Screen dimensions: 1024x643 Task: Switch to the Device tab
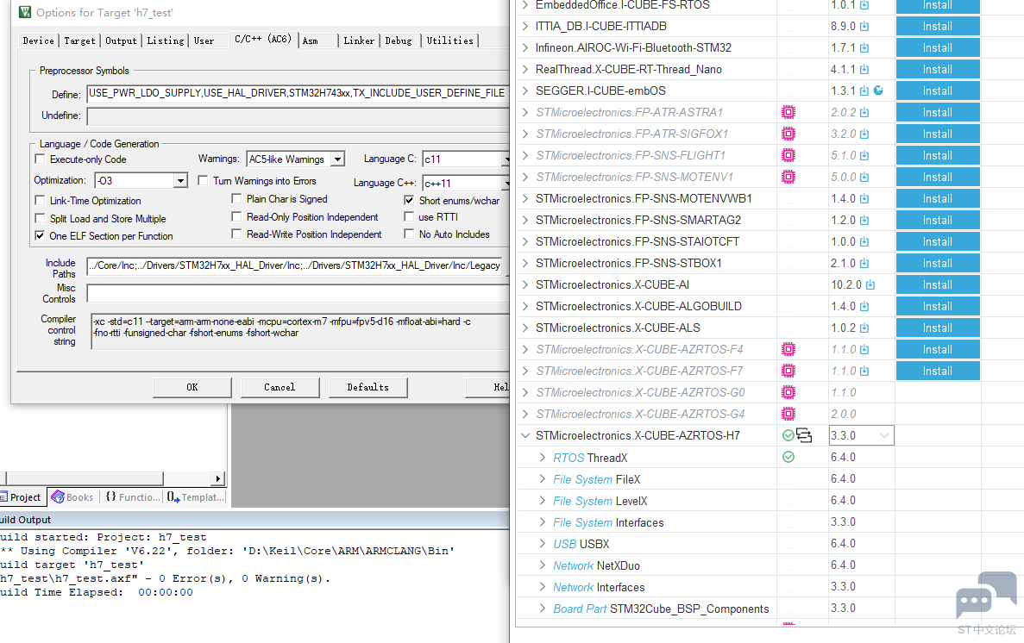[x=39, y=41]
